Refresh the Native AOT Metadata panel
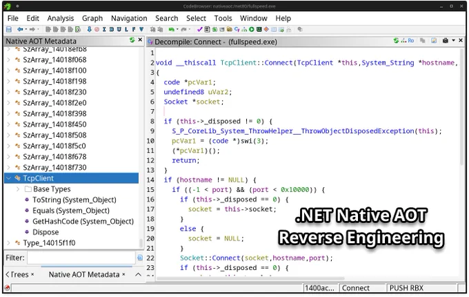 click(132, 40)
